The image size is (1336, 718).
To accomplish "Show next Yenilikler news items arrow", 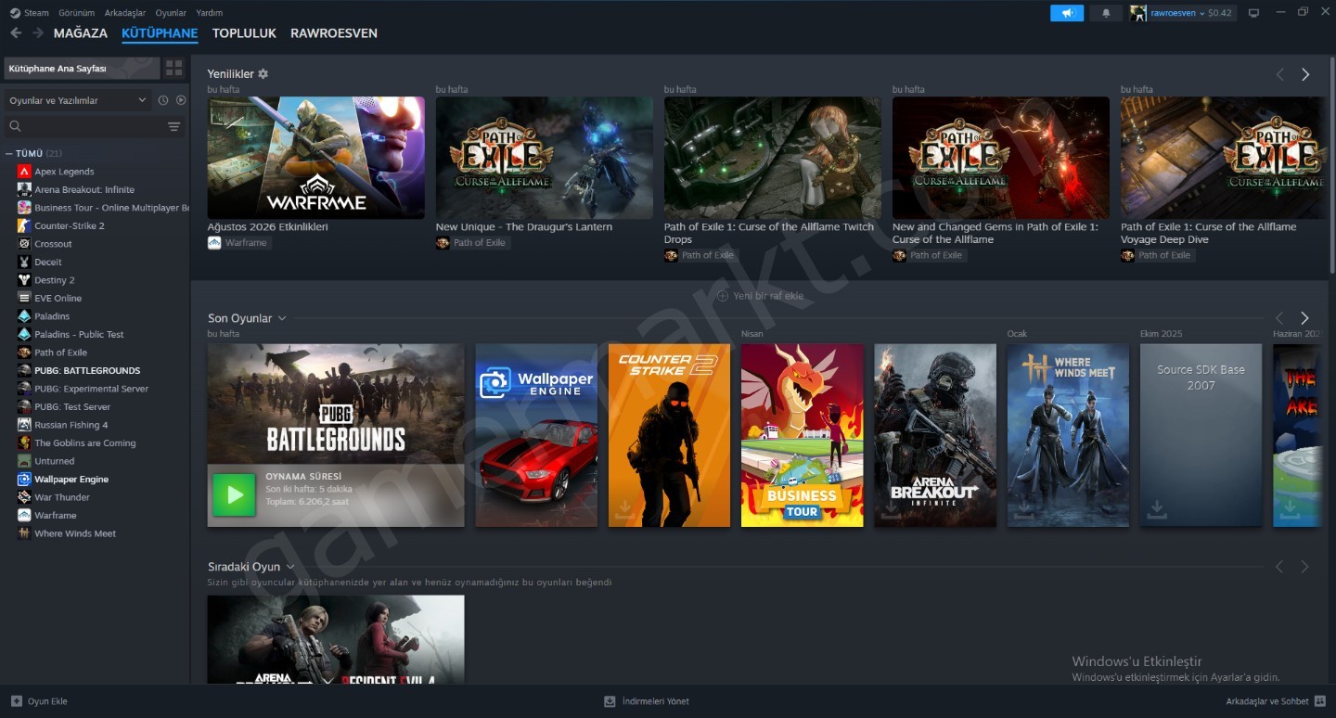I will coord(1305,74).
